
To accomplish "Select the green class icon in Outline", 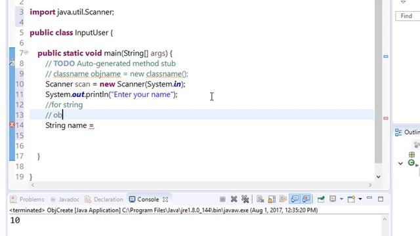I will pos(411,163).
